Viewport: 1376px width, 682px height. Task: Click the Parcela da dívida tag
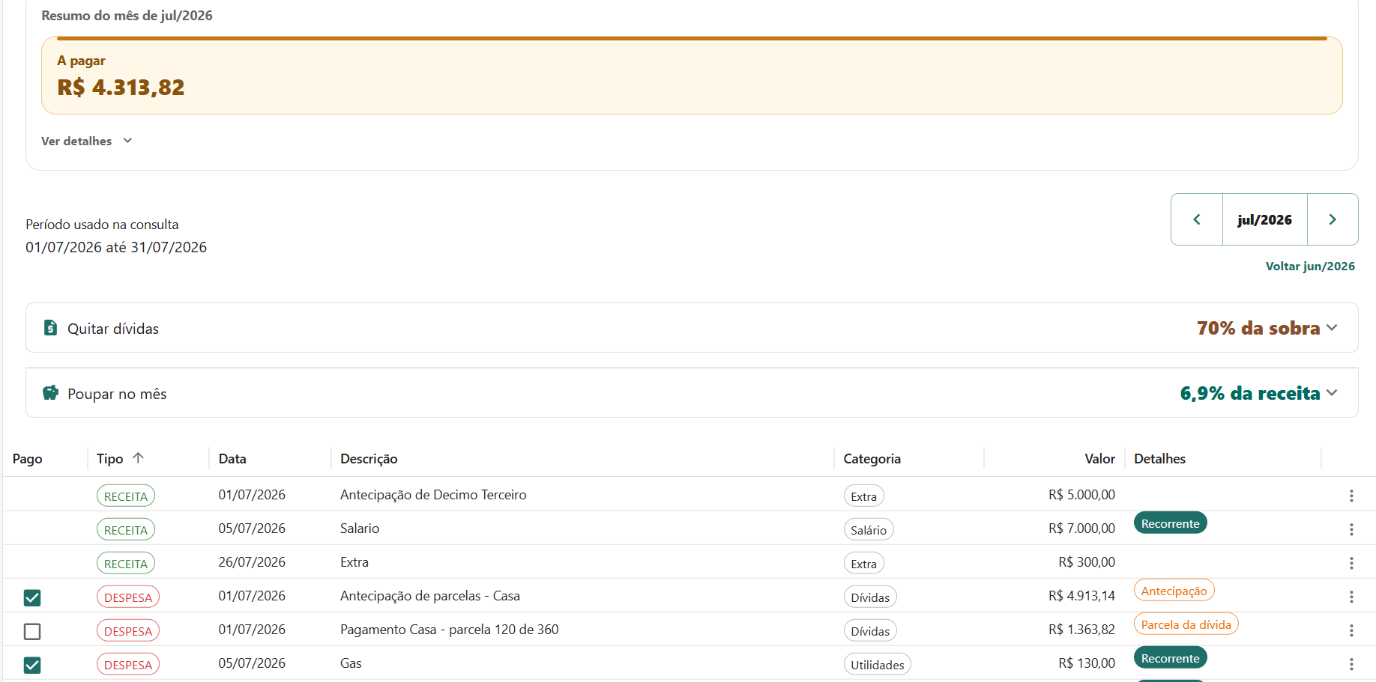tap(1186, 624)
